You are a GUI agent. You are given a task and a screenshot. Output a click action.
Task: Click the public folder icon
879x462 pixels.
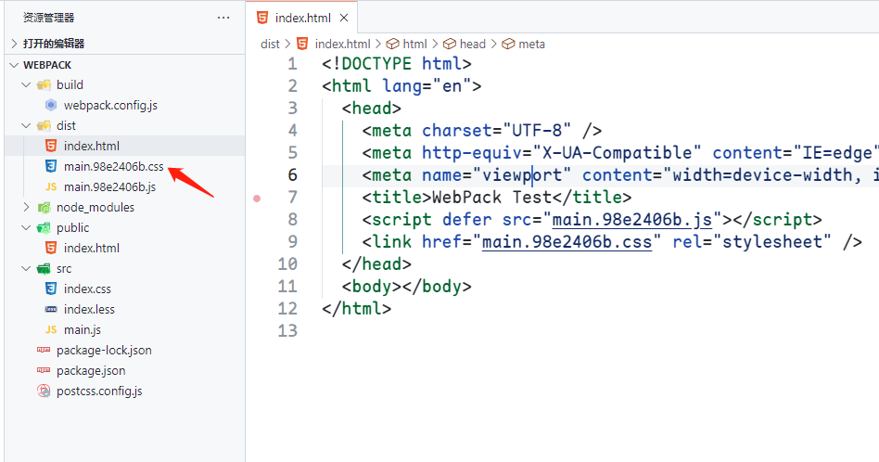tap(44, 227)
